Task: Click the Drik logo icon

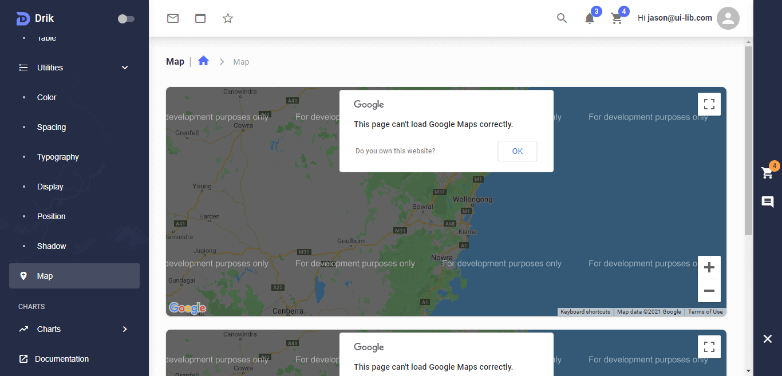Action: tap(23, 18)
